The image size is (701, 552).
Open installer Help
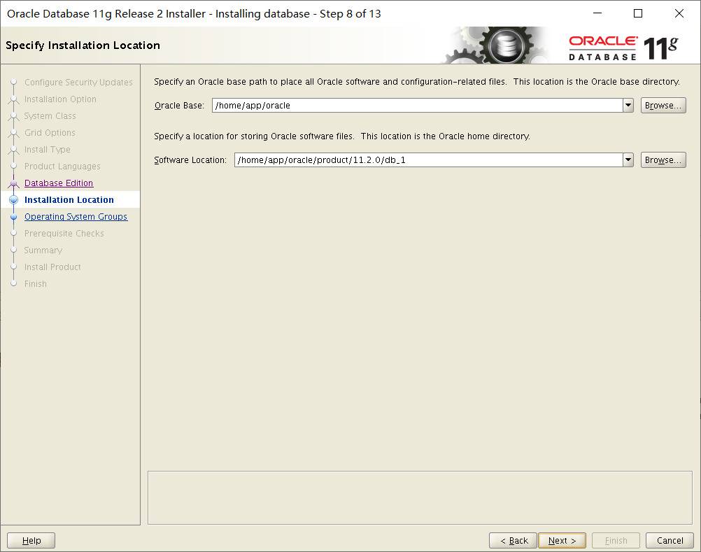point(31,540)
